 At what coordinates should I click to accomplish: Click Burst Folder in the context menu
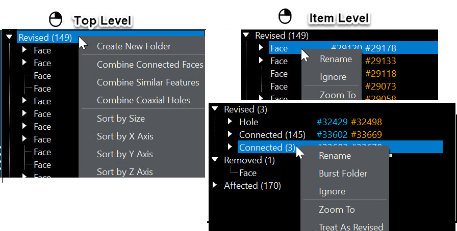point(343,174)
